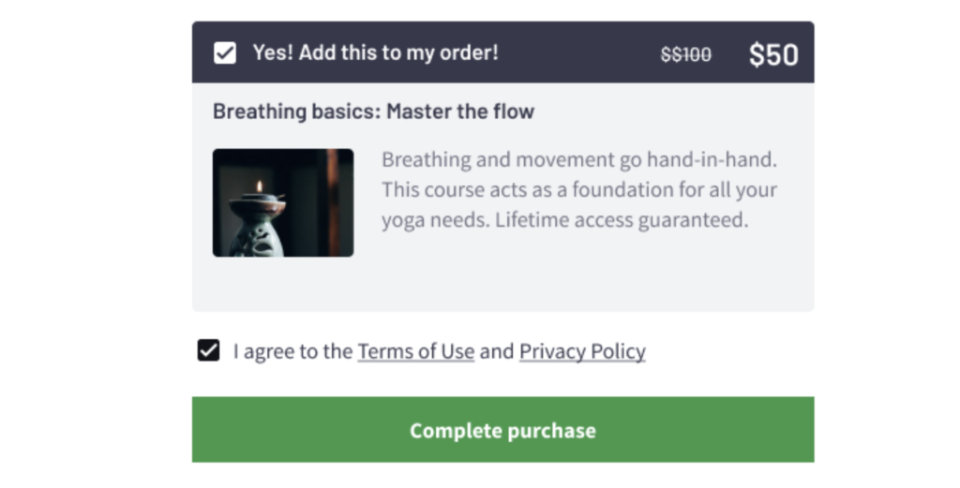The width and height of the screenshot is (960, 488).
Task: Click the crossed-out $100 original price
Action: click(x=685, y=54)
